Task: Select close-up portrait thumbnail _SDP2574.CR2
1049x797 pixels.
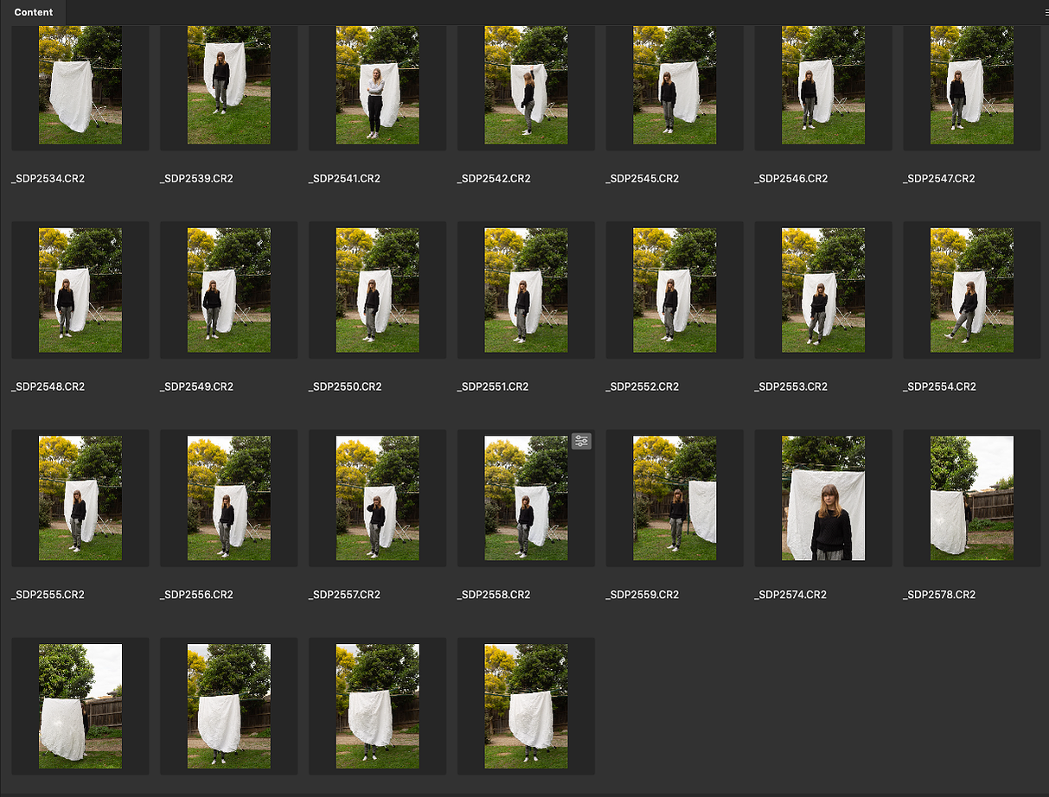Action: [x=823, y=498]
